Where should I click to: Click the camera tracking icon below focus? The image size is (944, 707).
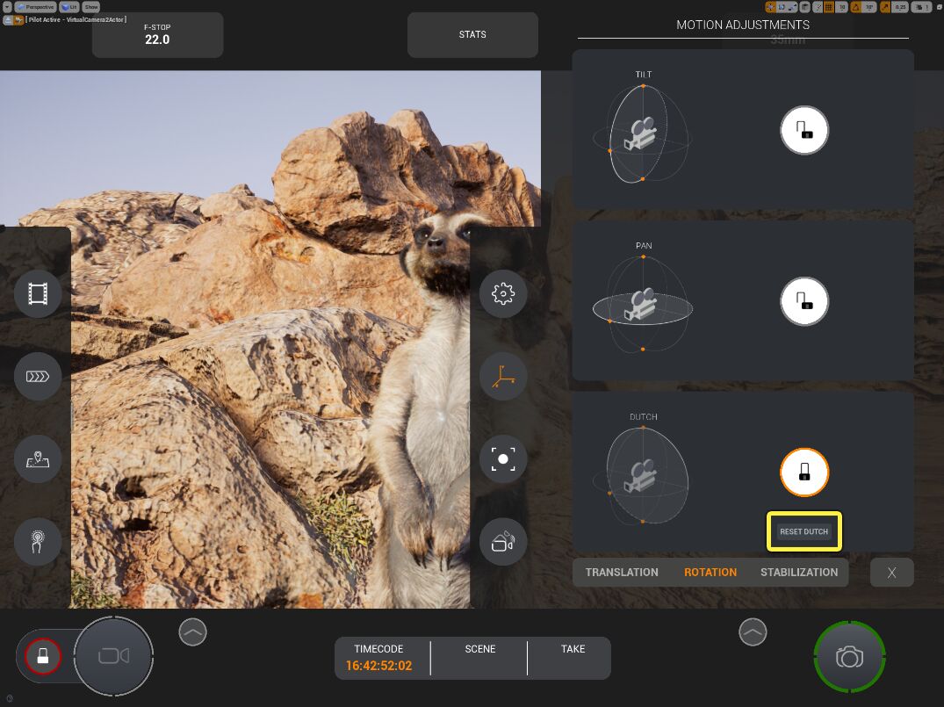click(x=503, y=542)
